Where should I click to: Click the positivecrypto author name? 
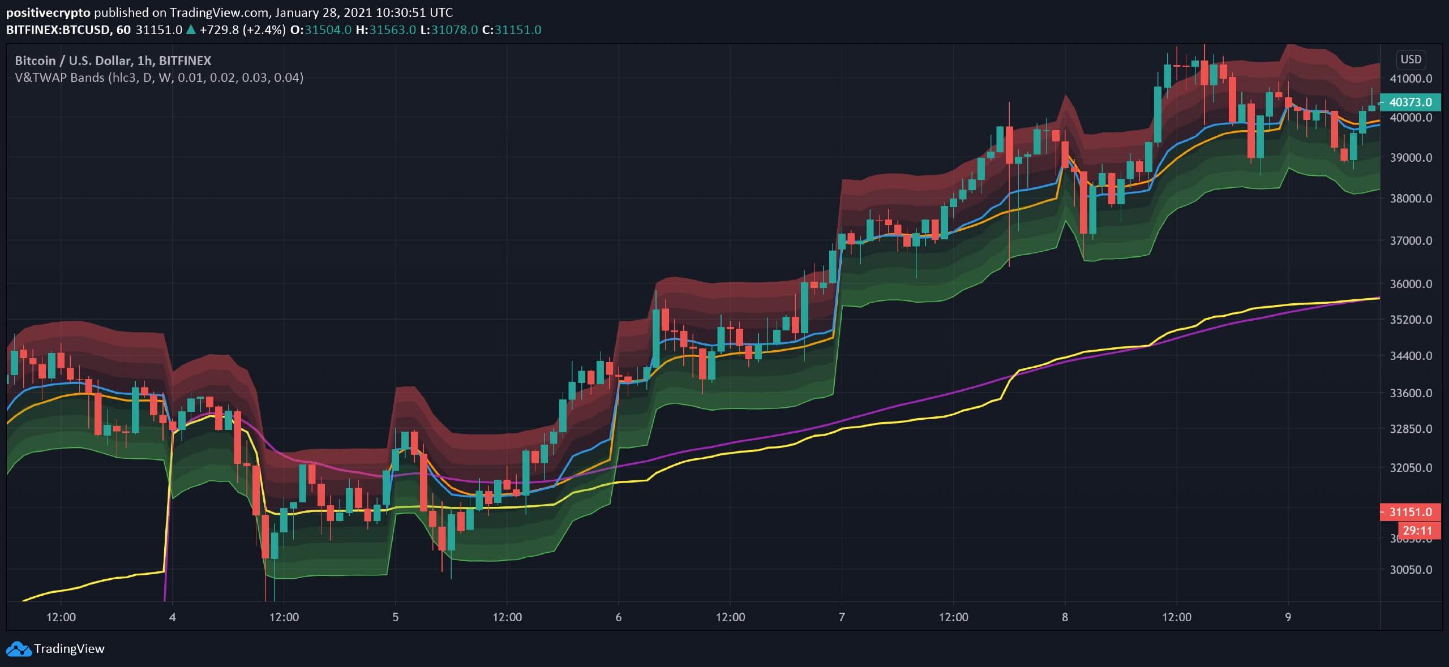(48, 12)
